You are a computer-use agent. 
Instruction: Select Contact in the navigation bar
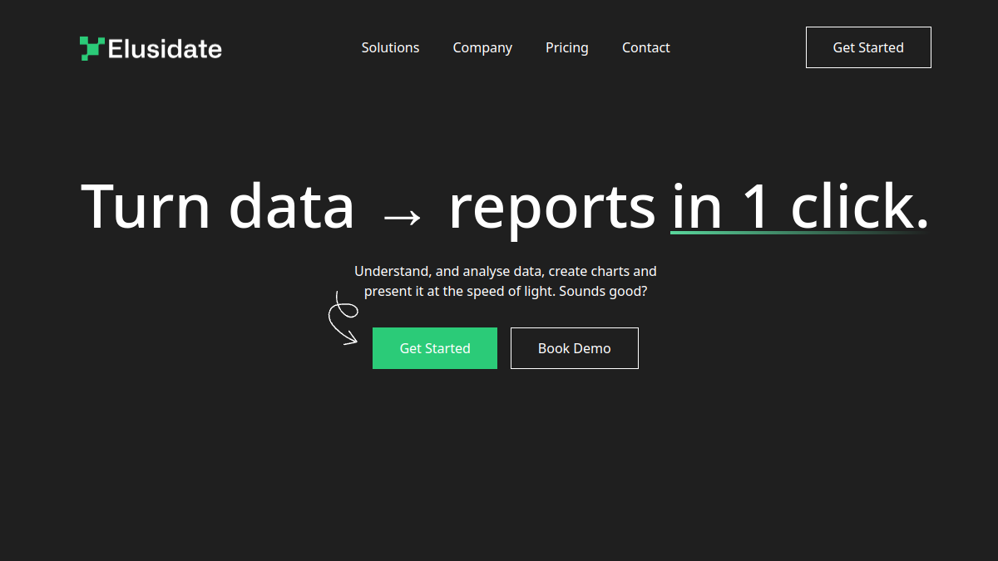(646, 47)
